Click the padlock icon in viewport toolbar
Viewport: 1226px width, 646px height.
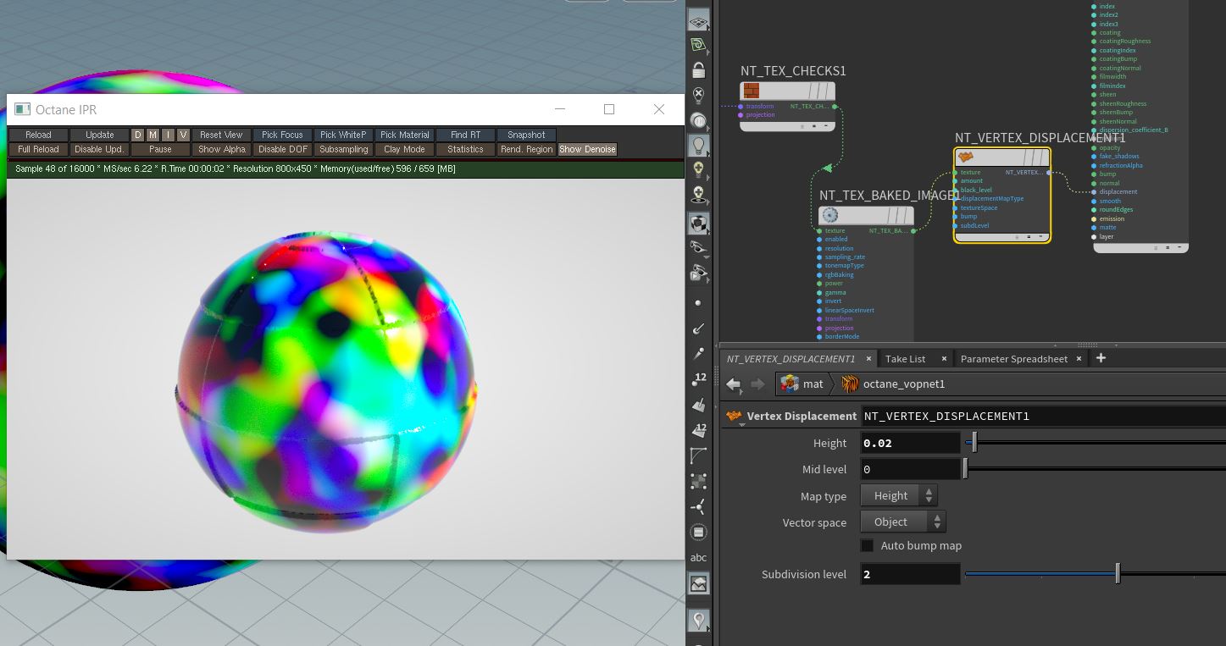698,70
